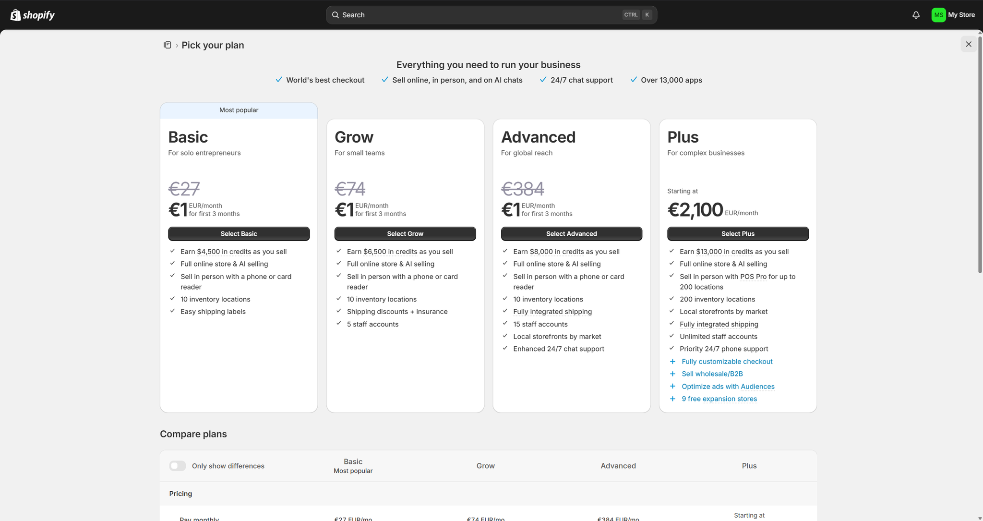Open Optimize ads with Audiences link
Screen dimensions: 983x521
click(728, 387)
